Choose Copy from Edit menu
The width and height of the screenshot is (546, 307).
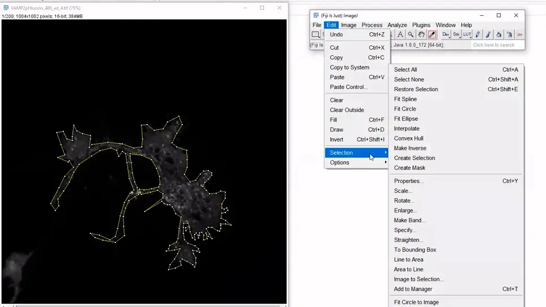(357, 57)
